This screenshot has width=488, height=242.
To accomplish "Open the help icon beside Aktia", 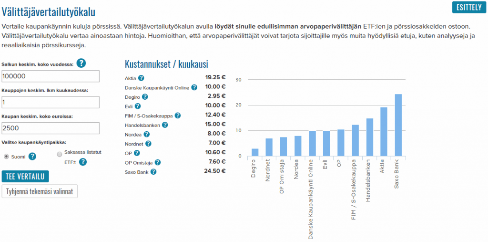I will [141, 78].
